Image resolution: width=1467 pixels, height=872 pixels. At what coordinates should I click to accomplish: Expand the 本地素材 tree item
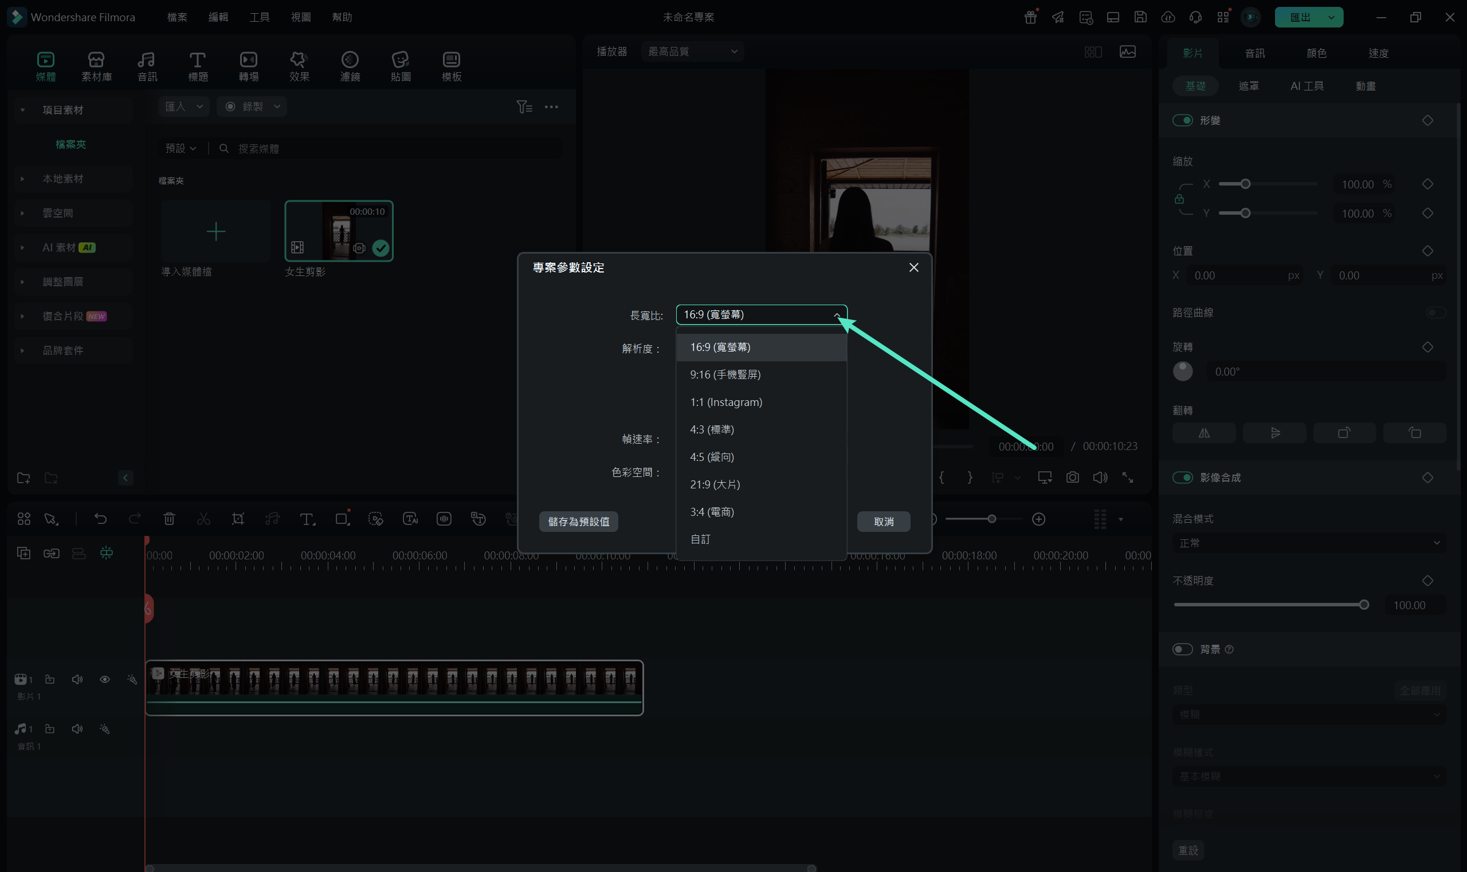(22, 179)
